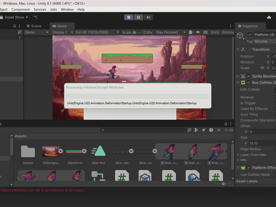Select the Biker_idle sprite sheet

point(122,155)
